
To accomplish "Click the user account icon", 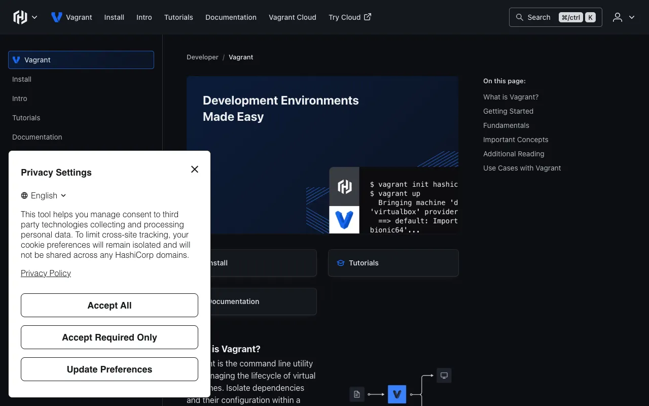I will (617, 17).
